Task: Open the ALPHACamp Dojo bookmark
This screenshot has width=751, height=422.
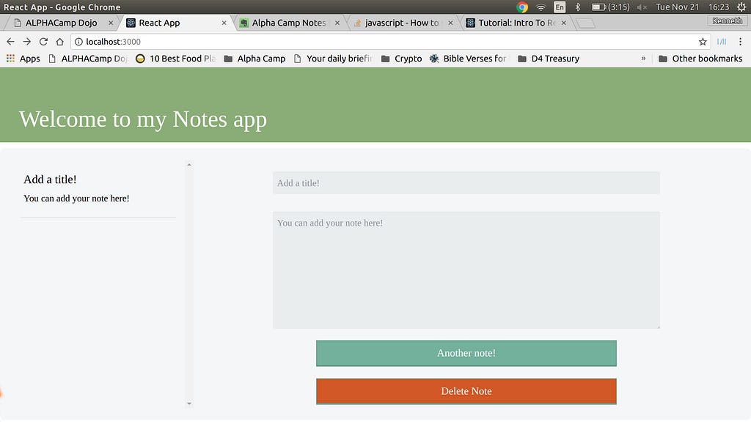Action: 88,59
